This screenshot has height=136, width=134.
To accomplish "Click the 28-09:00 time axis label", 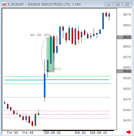I will coord(53,133).
